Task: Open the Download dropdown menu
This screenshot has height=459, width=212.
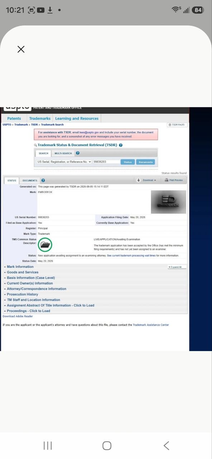Action: coord(149,180)
